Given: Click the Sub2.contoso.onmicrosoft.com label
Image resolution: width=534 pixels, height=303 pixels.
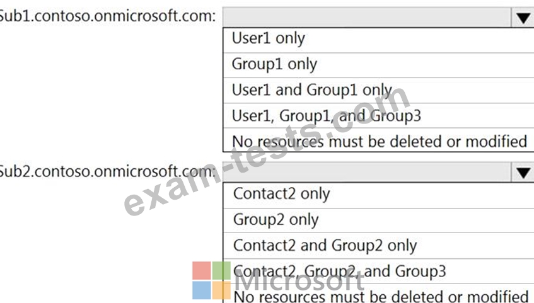Looking at the screenshot, I should tap(108, 171).
